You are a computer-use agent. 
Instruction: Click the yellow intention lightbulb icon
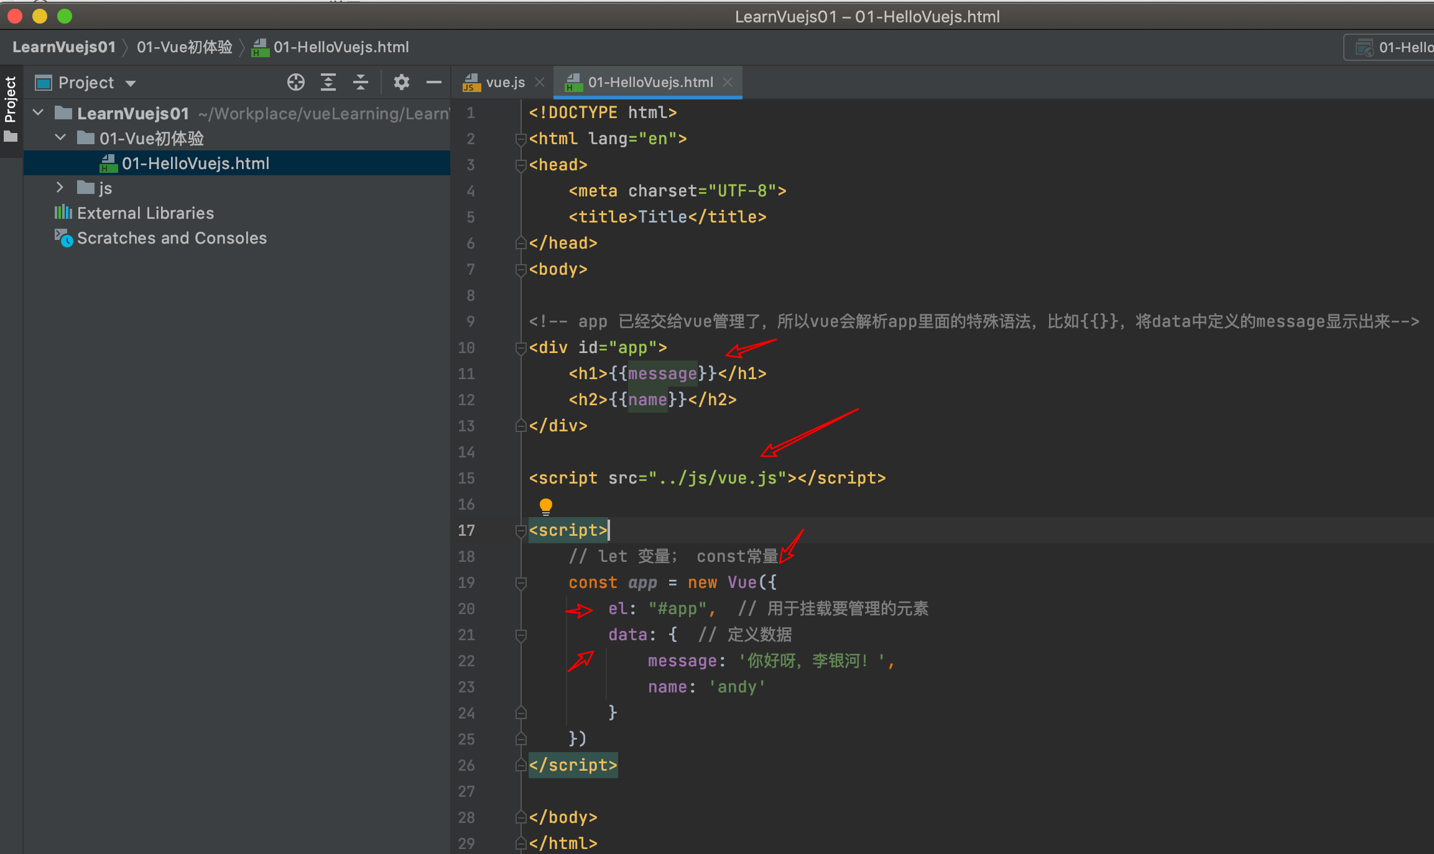click(546, 506)
